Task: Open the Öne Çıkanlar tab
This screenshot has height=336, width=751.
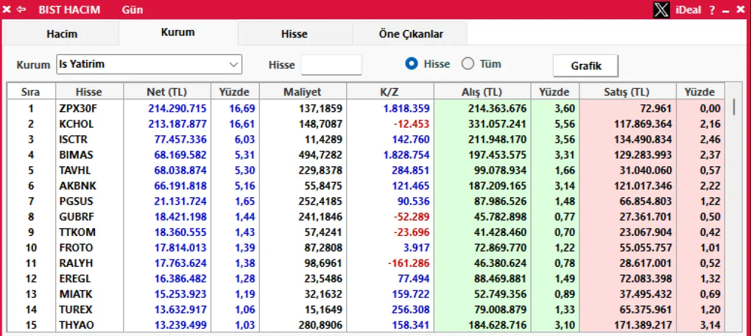Action: 411,34
